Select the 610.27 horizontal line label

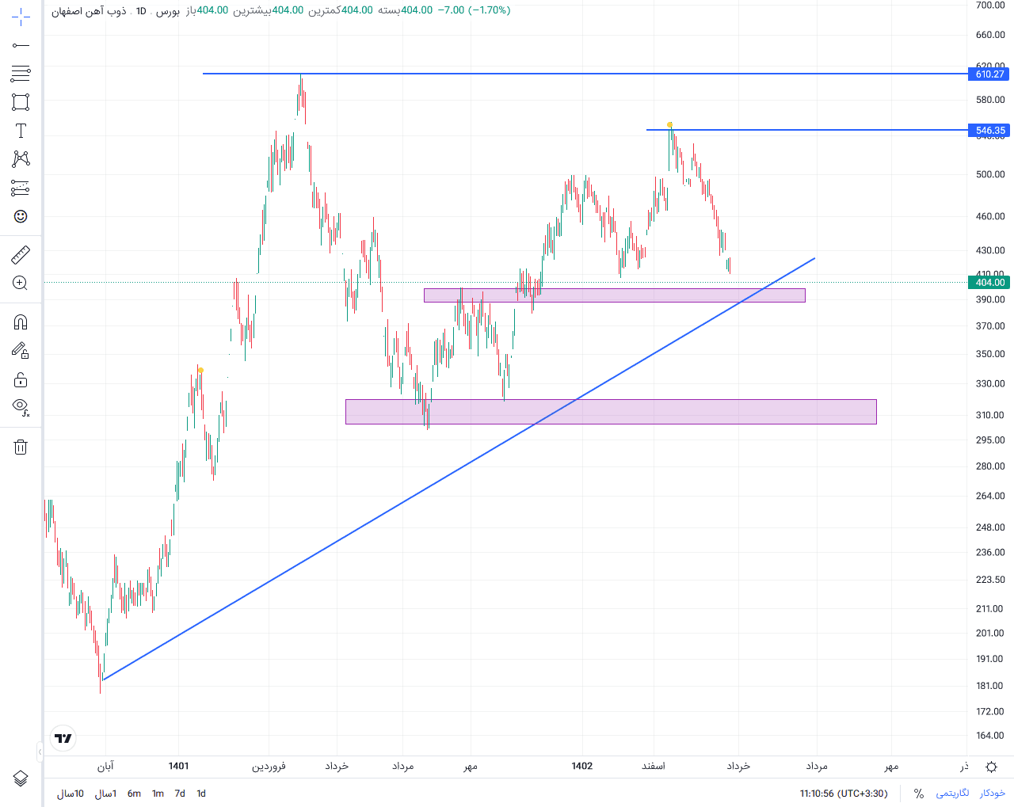tap(990, 74)
